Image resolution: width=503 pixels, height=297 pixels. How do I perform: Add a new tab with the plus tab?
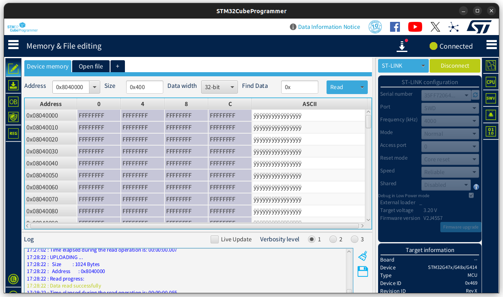point(118,66)
